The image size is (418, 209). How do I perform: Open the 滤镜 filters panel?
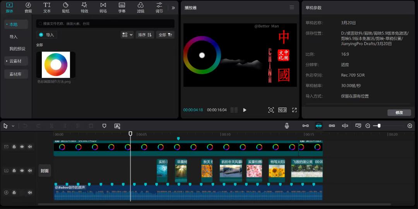[140, 7]
